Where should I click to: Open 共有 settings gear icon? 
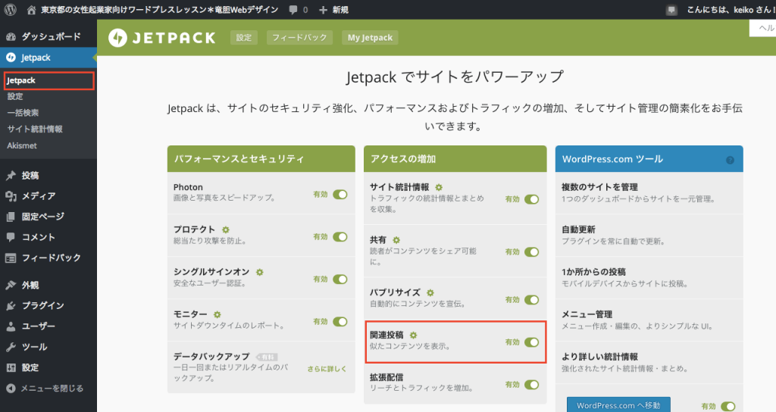[396, 240]
